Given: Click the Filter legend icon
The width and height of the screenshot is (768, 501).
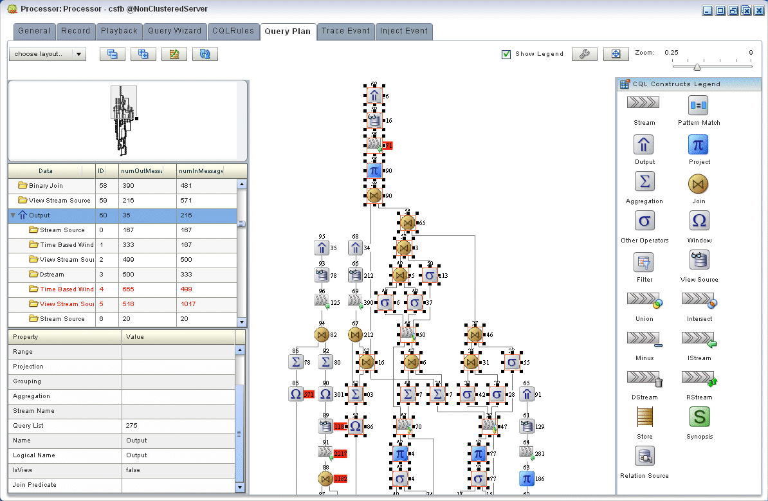Looking at the screenshot, I should 643,262.
